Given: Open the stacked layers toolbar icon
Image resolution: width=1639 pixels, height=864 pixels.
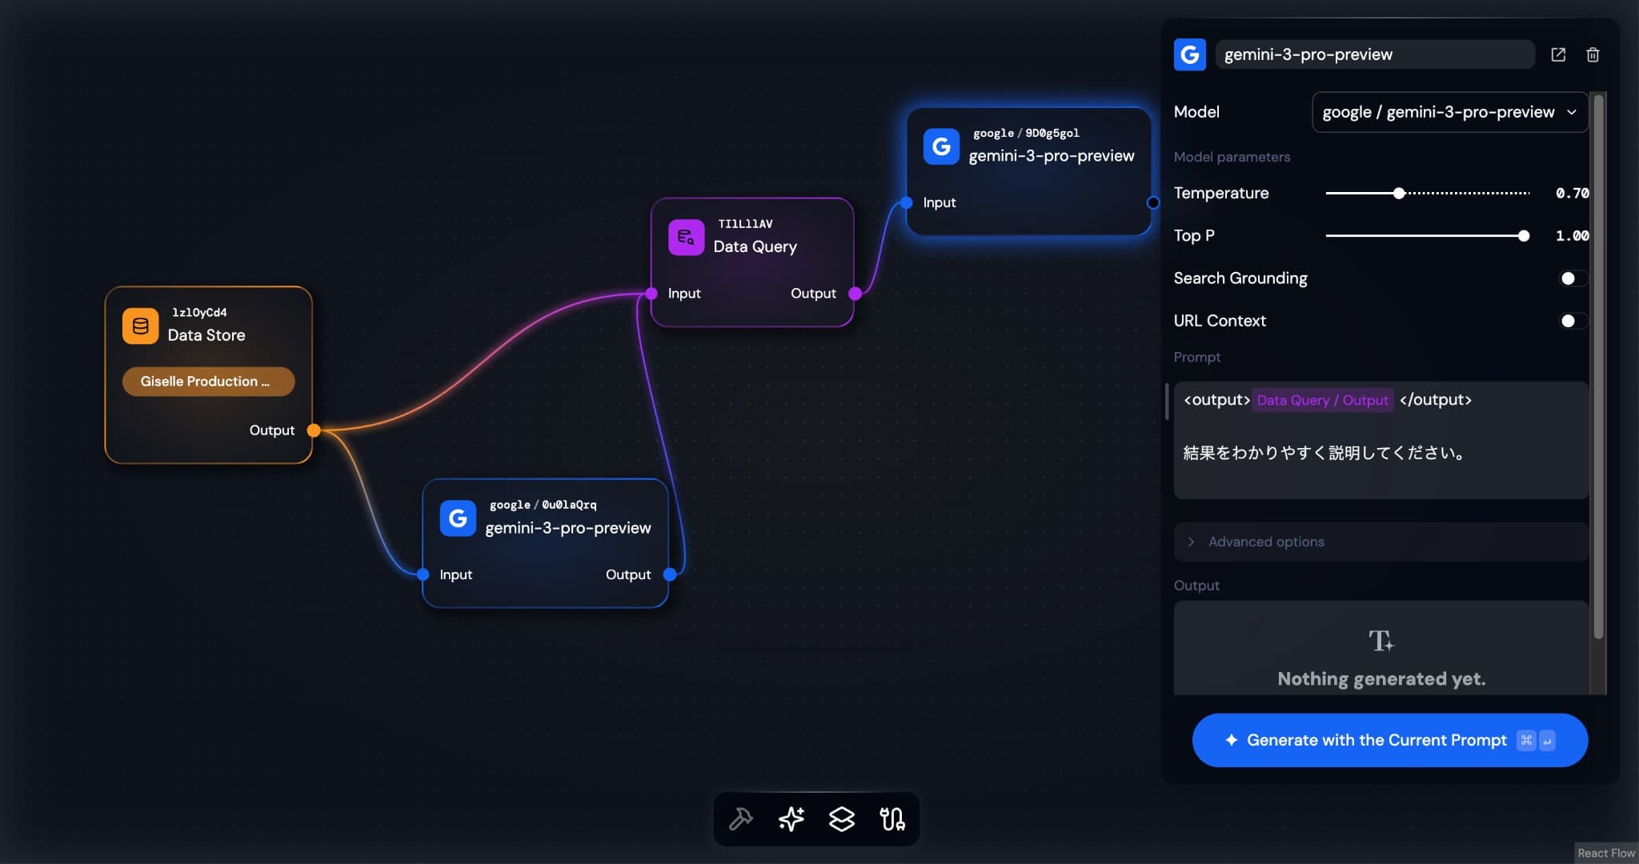Looking at the screenshot, I should point(841,818).
